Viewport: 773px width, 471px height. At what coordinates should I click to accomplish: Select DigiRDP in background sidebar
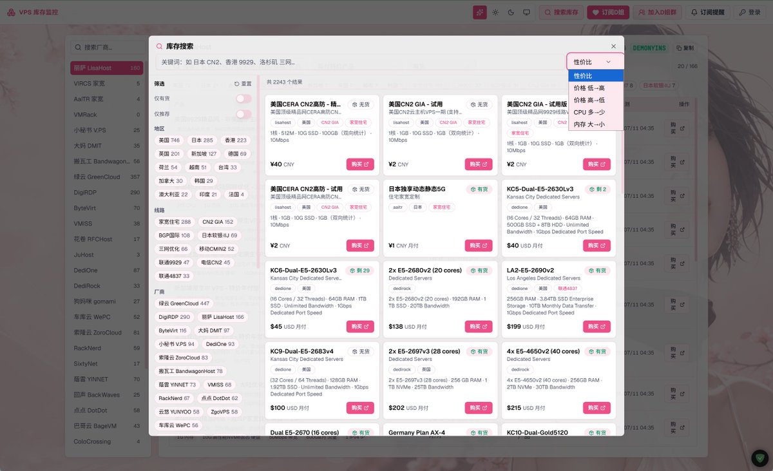pos(107,192)
